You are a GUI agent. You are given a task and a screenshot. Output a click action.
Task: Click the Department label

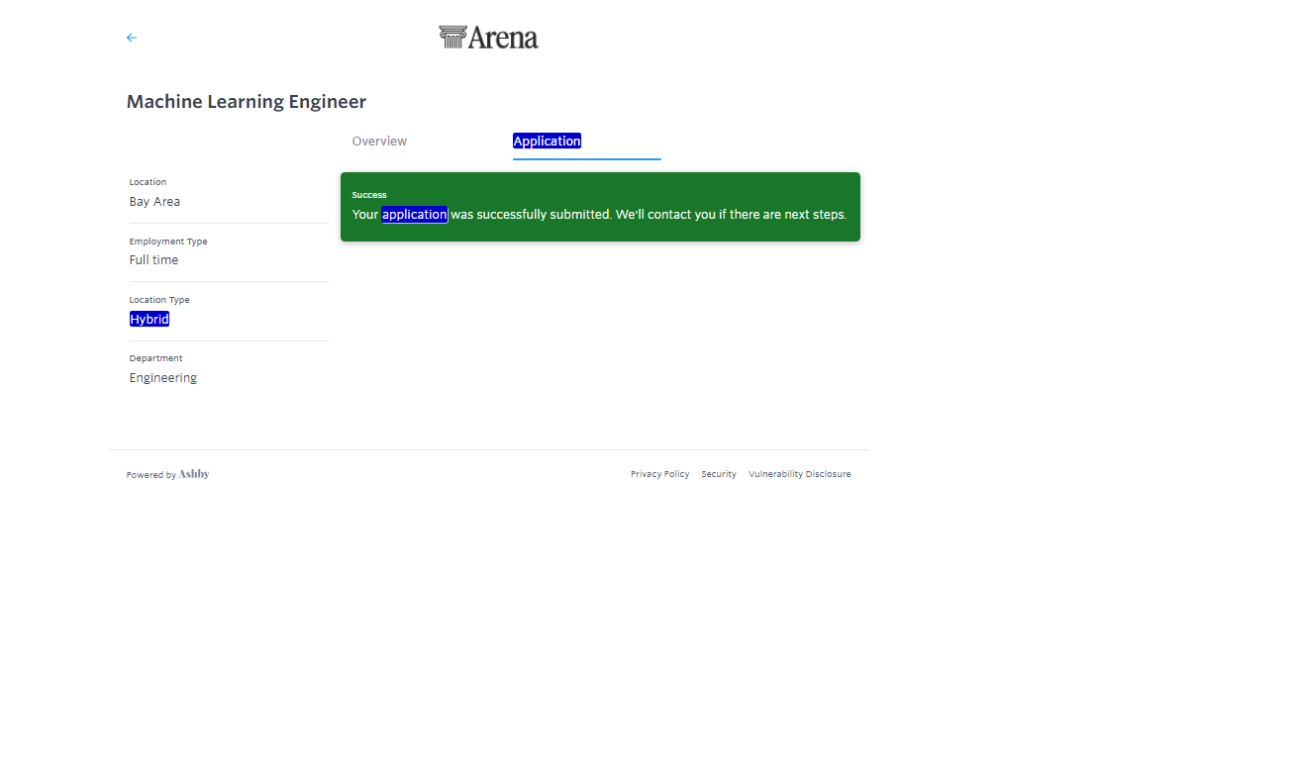tap(155, 358)
